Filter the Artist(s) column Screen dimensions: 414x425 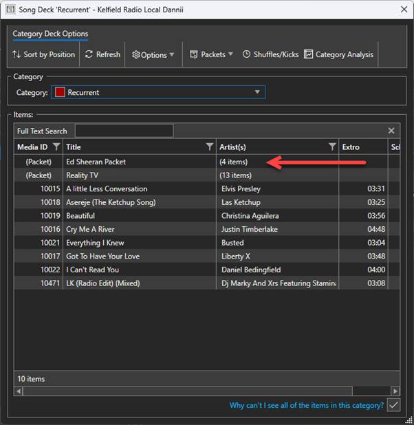point(332,146)
